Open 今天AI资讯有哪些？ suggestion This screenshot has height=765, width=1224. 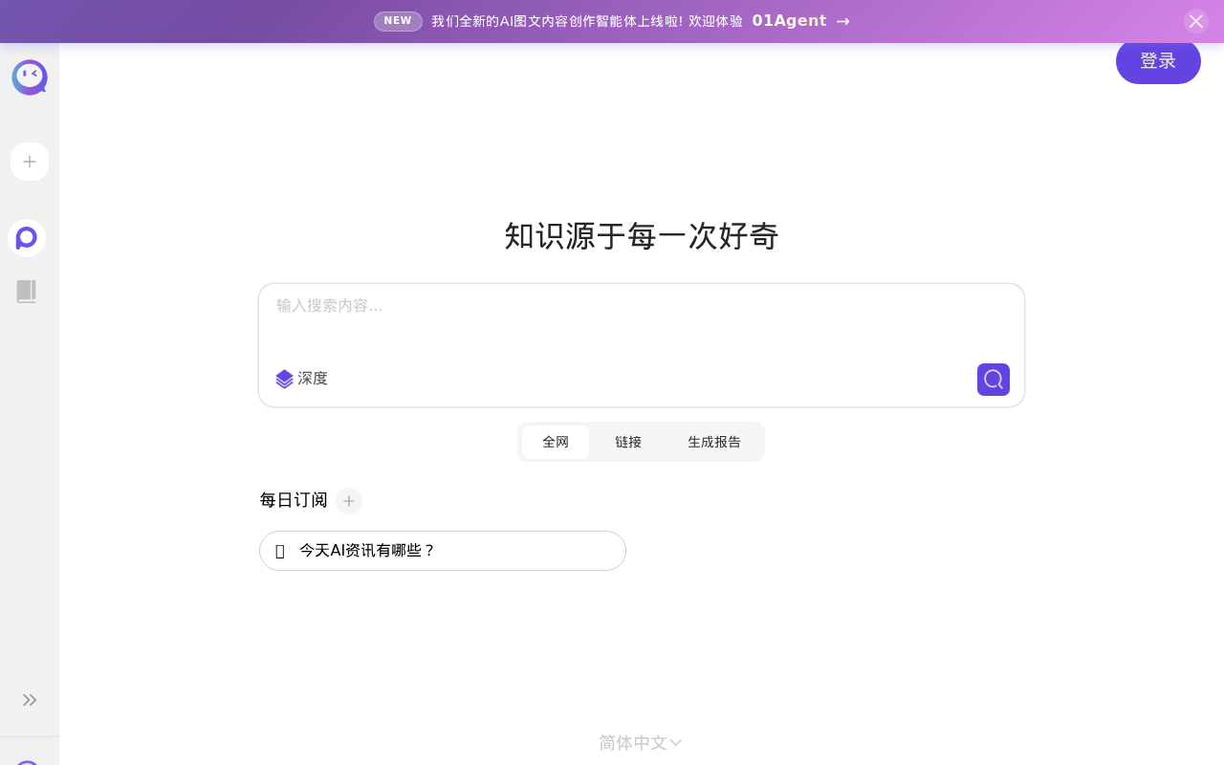(x=443, y=551)
